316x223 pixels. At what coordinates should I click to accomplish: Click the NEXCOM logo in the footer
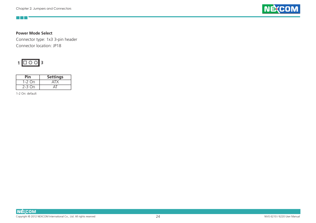coord(26,211)
